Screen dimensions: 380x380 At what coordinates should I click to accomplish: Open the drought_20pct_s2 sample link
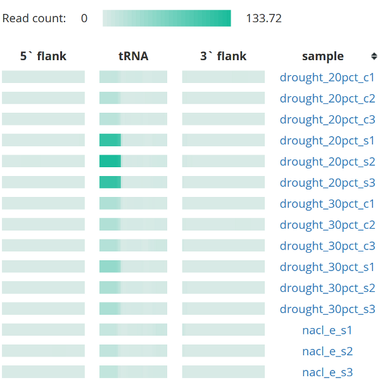327,162
